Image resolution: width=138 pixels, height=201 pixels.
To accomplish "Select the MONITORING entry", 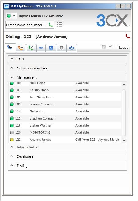I will pos(65,132).
